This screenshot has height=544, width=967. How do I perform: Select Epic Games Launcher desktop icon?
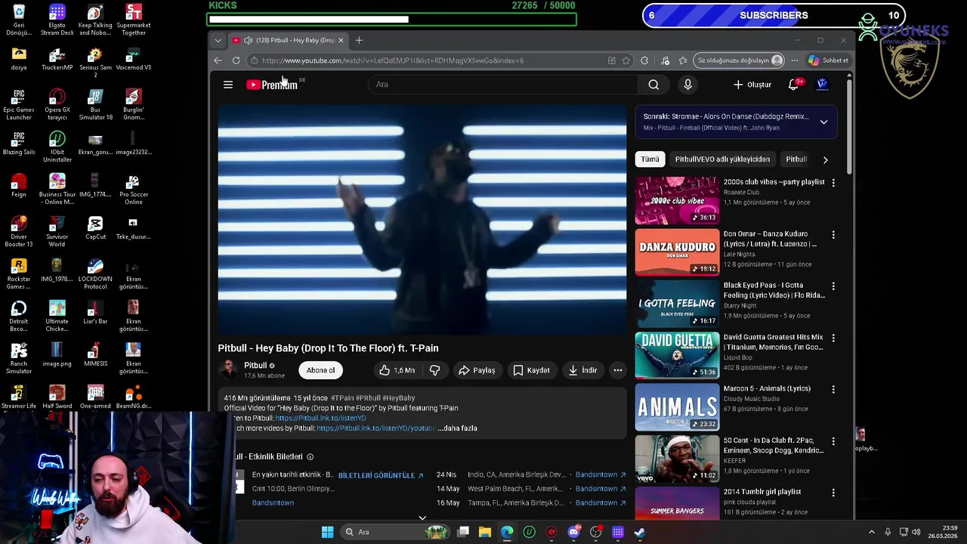[19, 104]
